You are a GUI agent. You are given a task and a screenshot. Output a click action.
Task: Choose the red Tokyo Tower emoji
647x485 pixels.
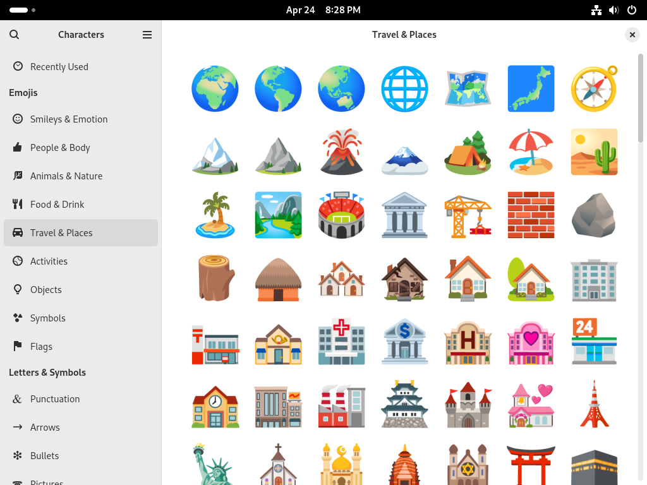point(594,404)
